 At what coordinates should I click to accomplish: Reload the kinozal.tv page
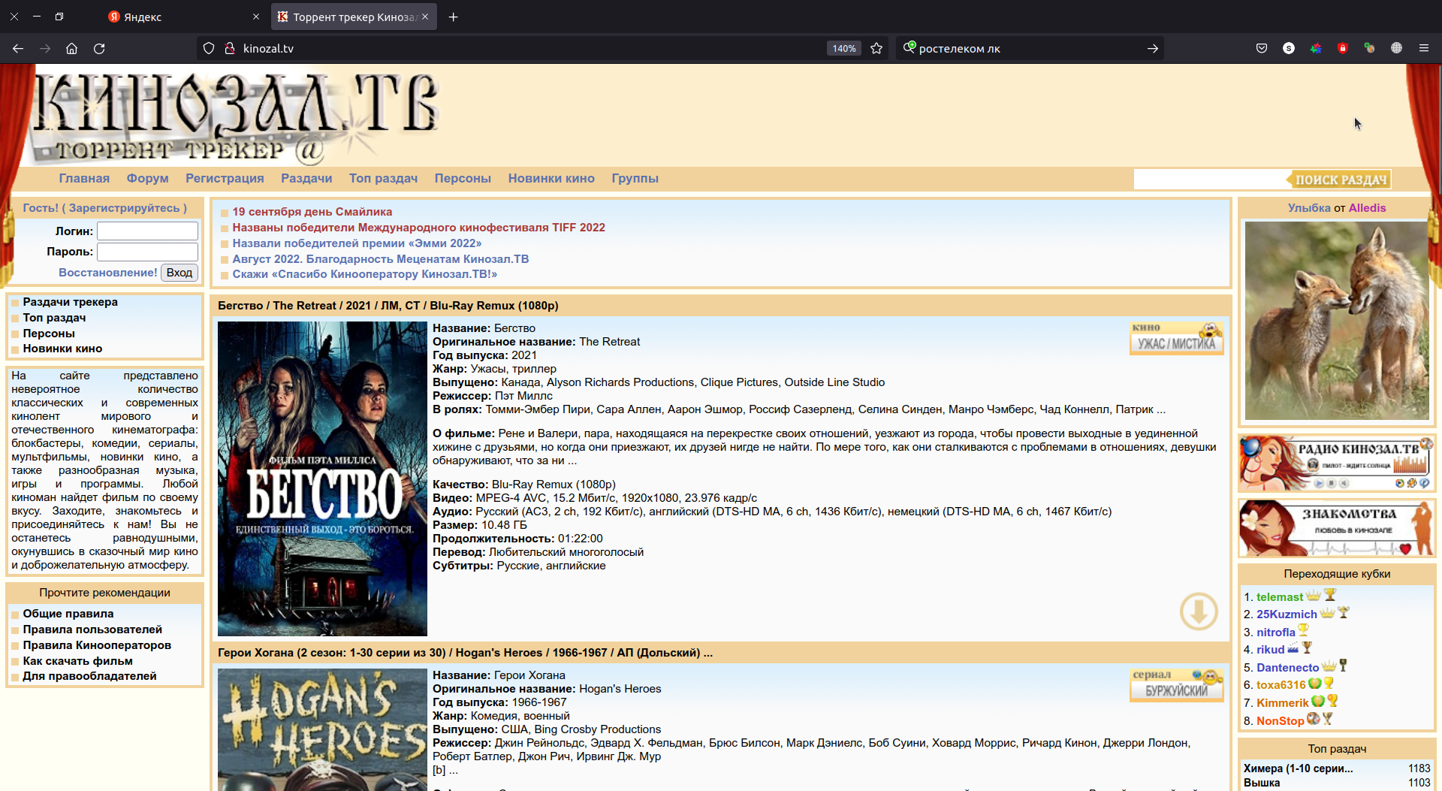(99, 48)
